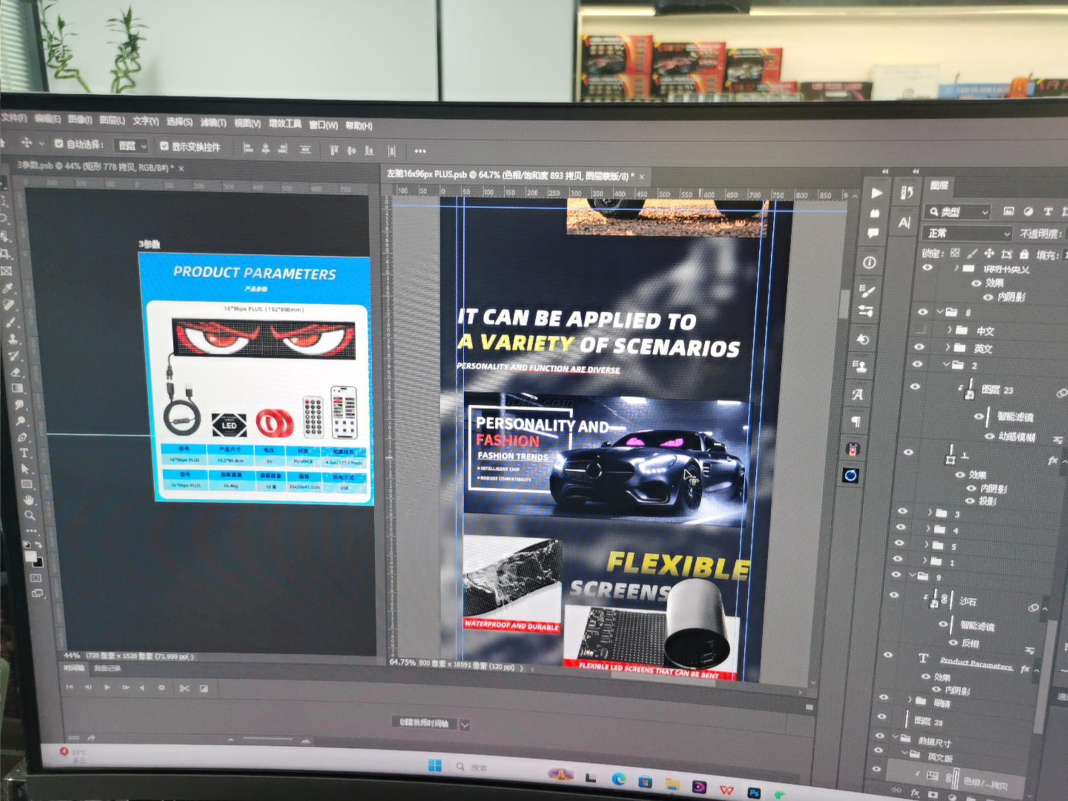
Task: Click align bottom edges icon
Action: (x=369, y=151)
